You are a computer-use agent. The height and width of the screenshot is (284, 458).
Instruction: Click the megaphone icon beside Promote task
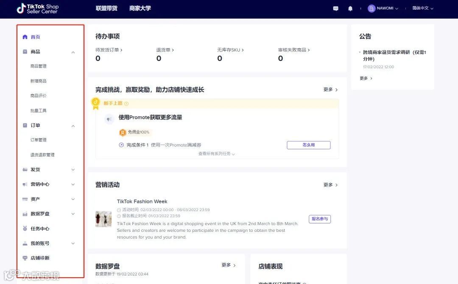tap(109, 119)
